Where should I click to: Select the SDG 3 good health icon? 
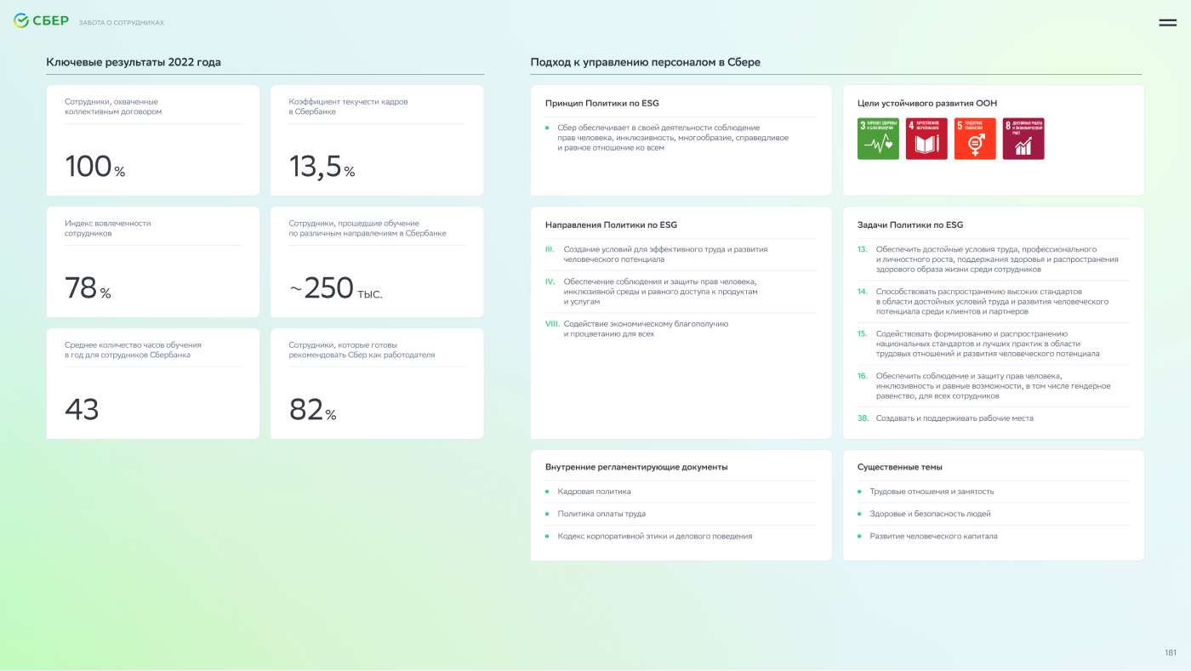click(878, 139)
